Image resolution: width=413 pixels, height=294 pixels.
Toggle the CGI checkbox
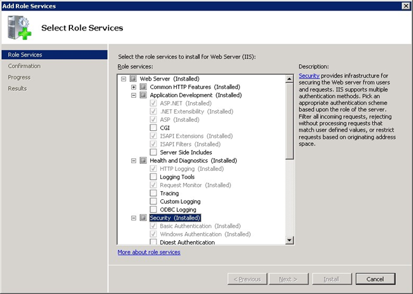click(x=153, y=128)
